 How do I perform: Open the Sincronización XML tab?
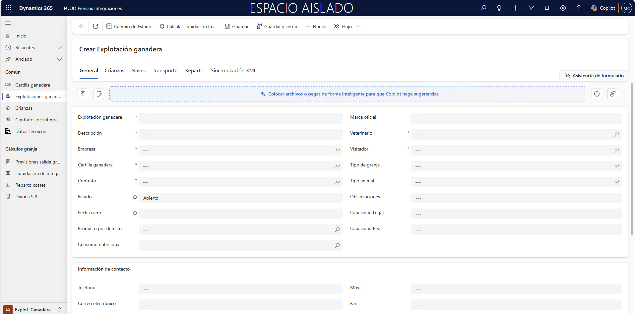[x=233, y=70]
